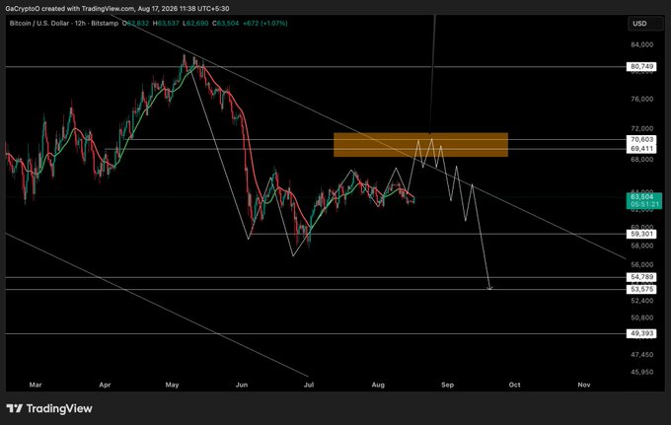Click the 58,000 price axis tick

coord(642,246)
